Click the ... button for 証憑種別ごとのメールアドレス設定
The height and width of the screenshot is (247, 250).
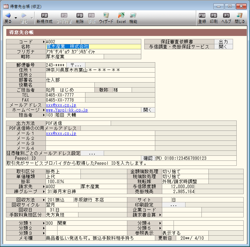tap(92, 153)
